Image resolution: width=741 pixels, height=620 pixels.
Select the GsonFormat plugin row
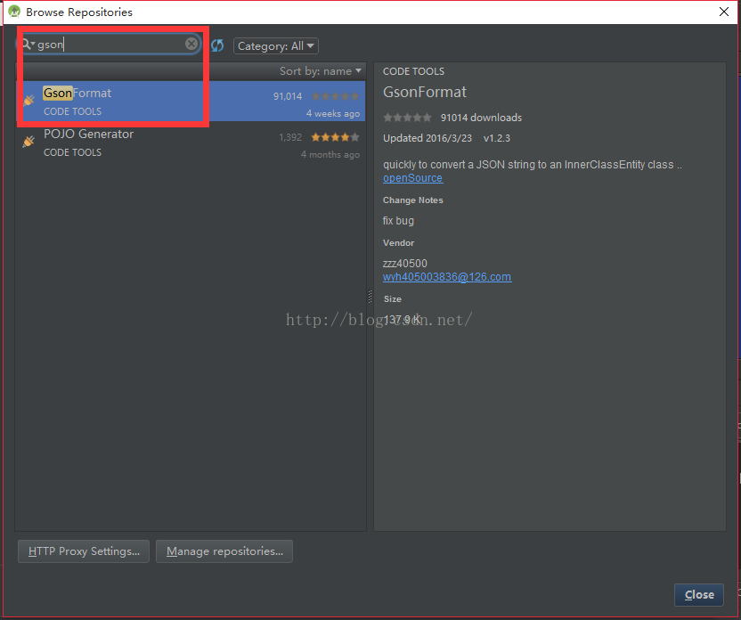[191, 101]
